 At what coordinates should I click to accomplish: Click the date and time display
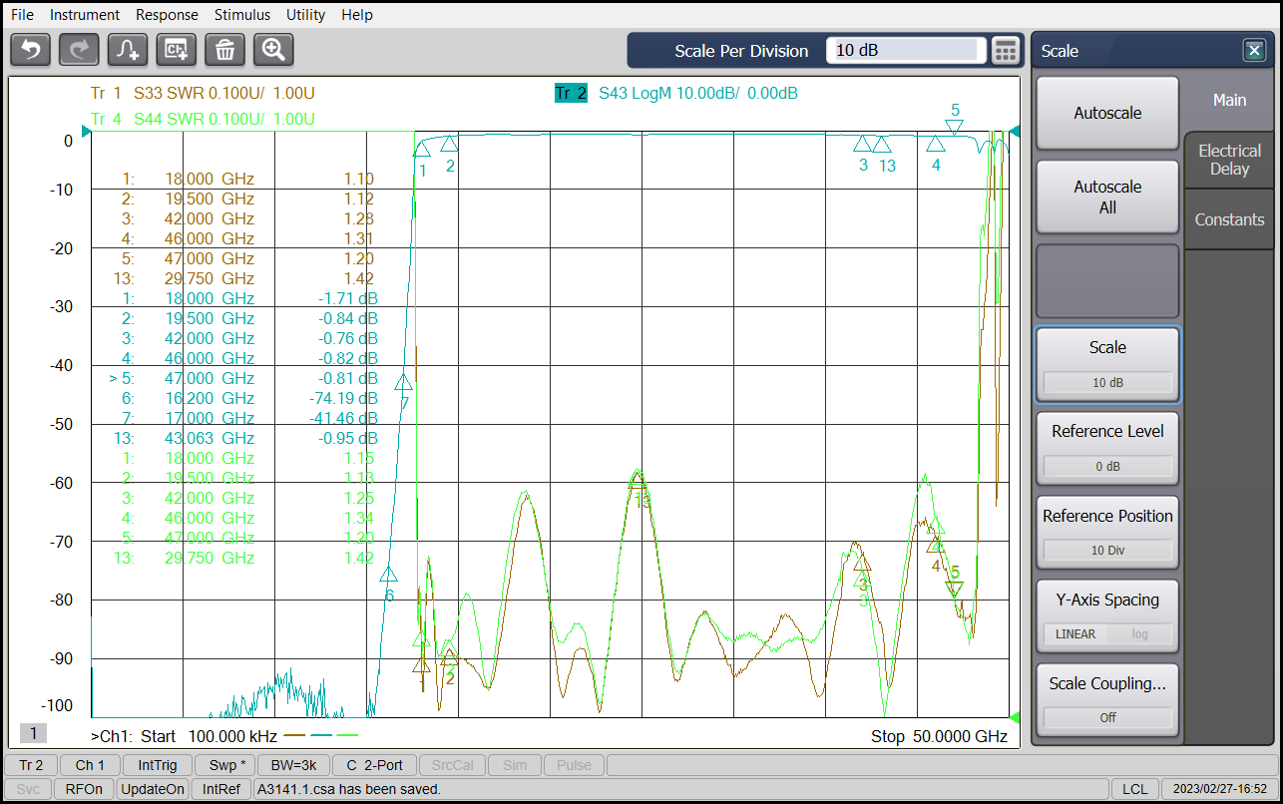(x=1218, y=789)
